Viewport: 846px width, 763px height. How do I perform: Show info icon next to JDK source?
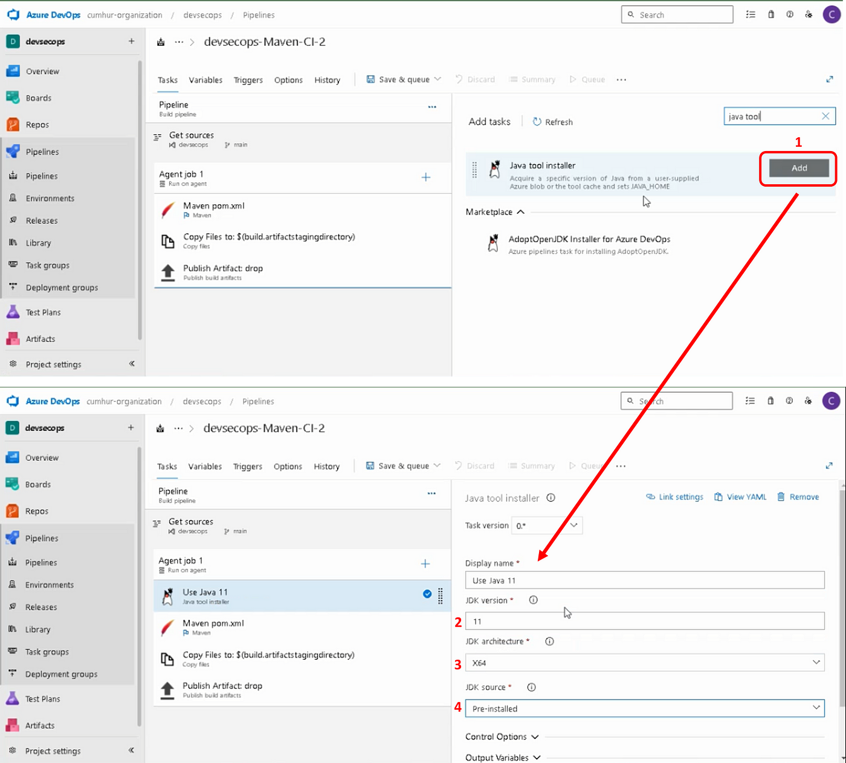coord(532,687)
